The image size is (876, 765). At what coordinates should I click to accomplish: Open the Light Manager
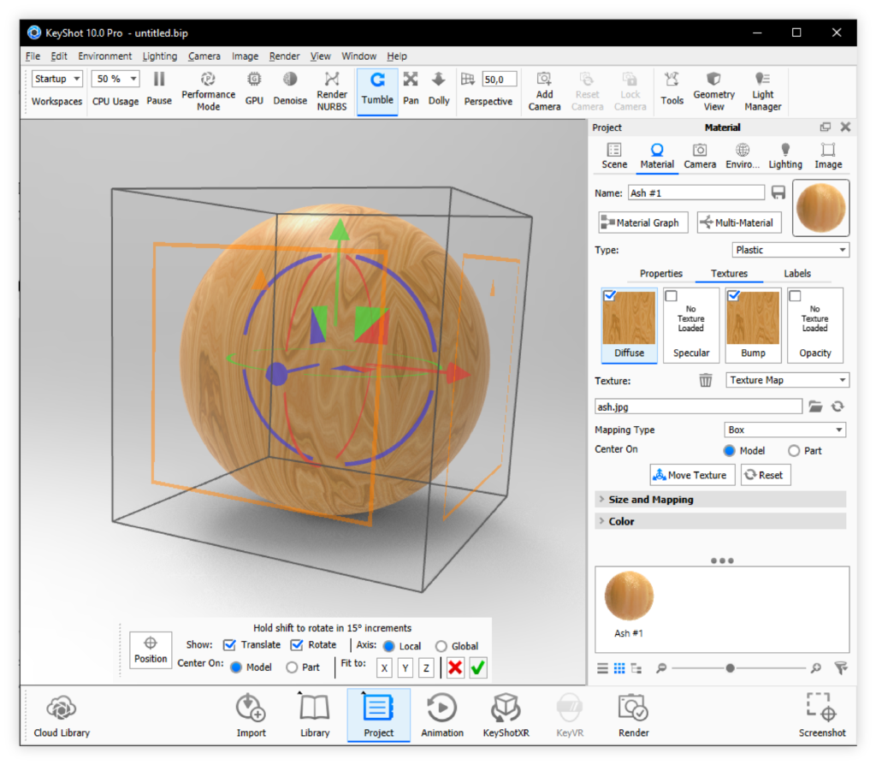(x=762, y=91)
